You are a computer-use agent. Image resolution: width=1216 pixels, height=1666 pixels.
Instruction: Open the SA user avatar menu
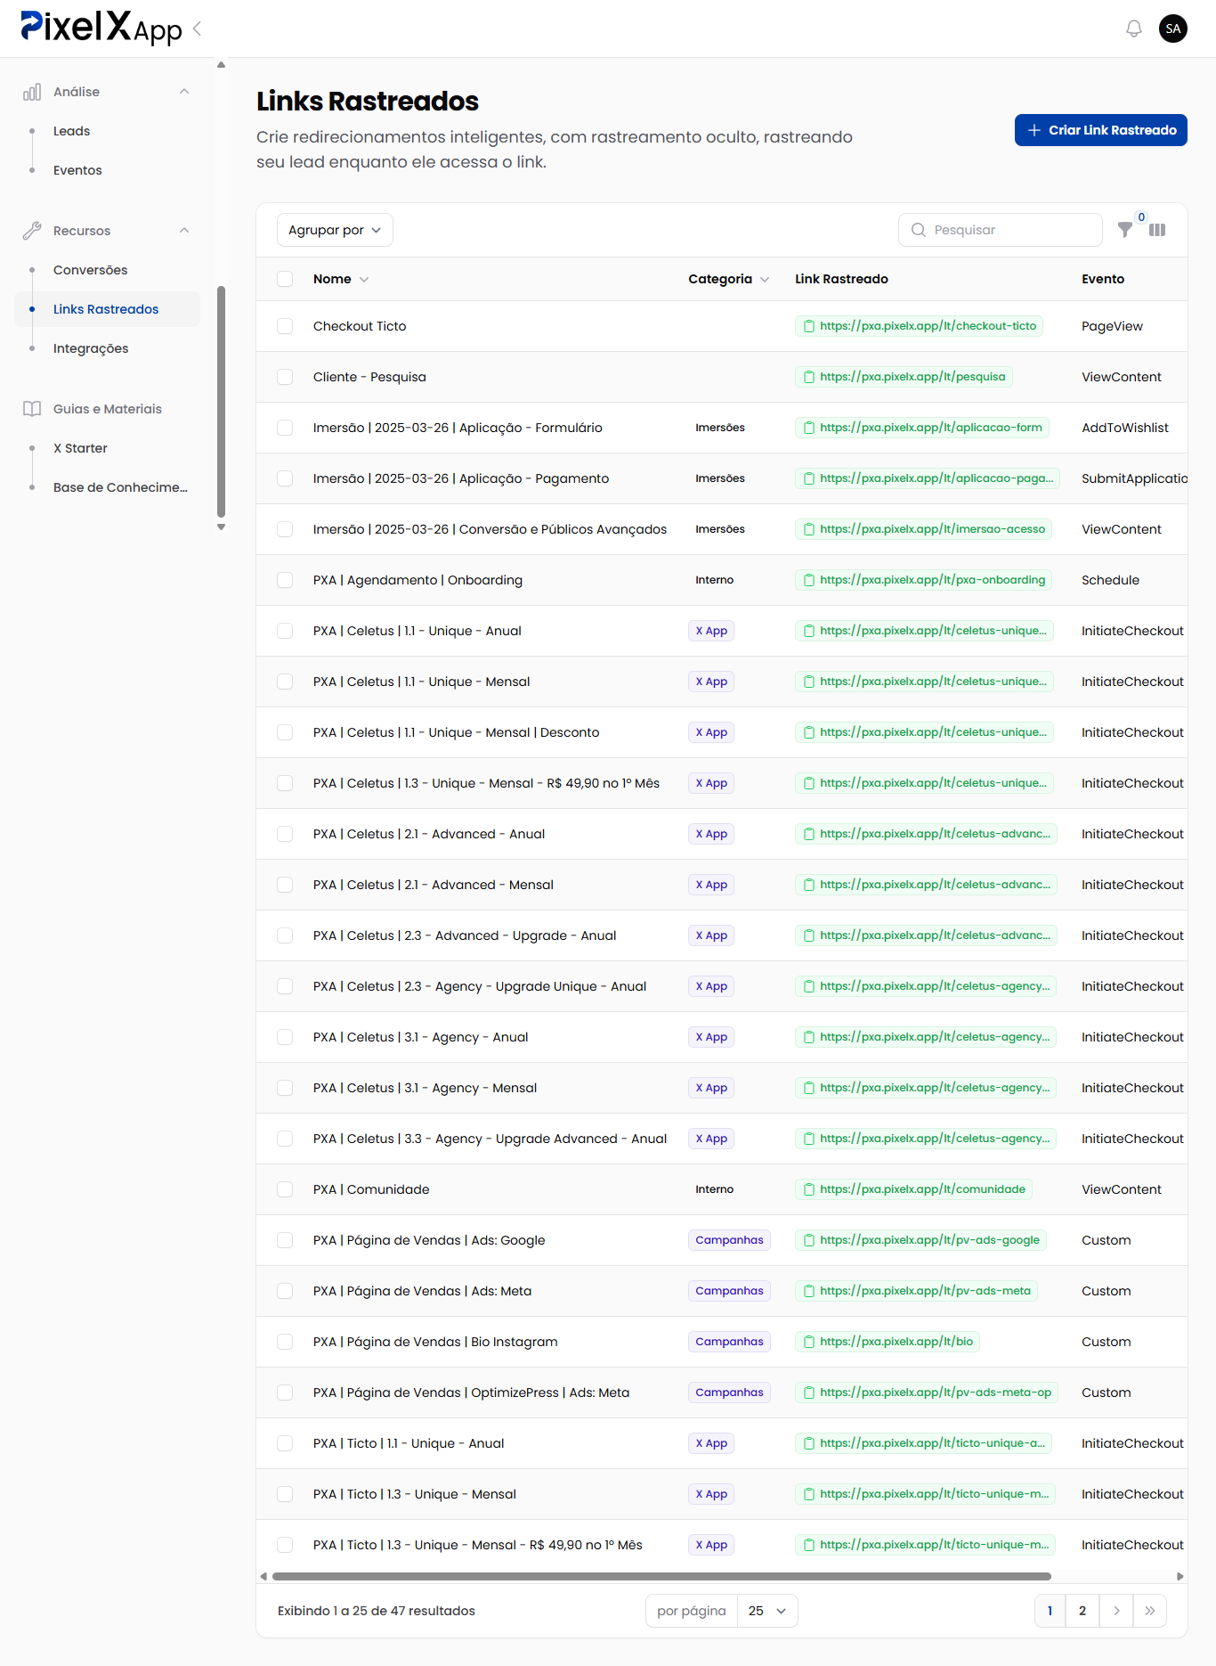coord(1173,29)
